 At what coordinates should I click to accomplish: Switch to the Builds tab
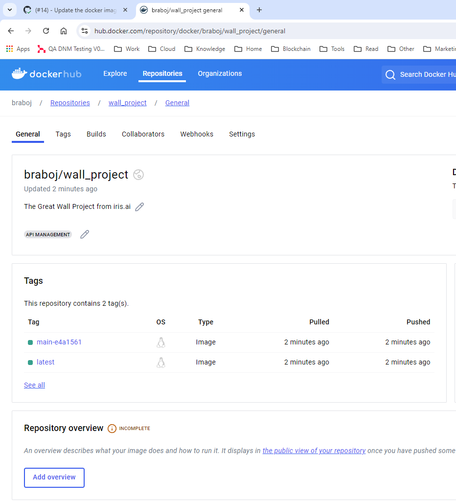click(96, 134)
